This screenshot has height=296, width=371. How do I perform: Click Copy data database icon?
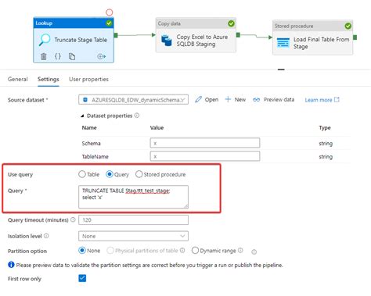167,41
